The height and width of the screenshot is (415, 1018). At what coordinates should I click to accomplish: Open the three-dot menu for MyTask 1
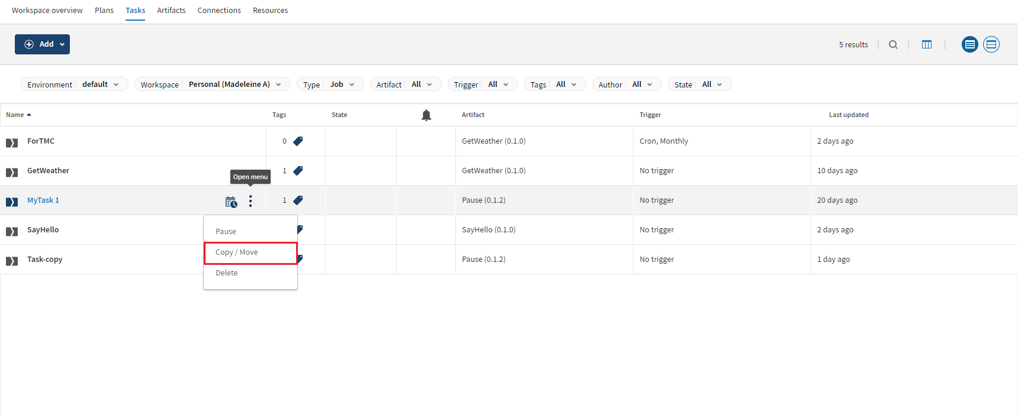(251, 201)
